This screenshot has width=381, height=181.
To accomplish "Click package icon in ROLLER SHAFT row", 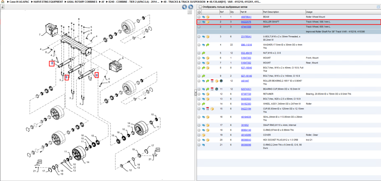I will point(208,22).
